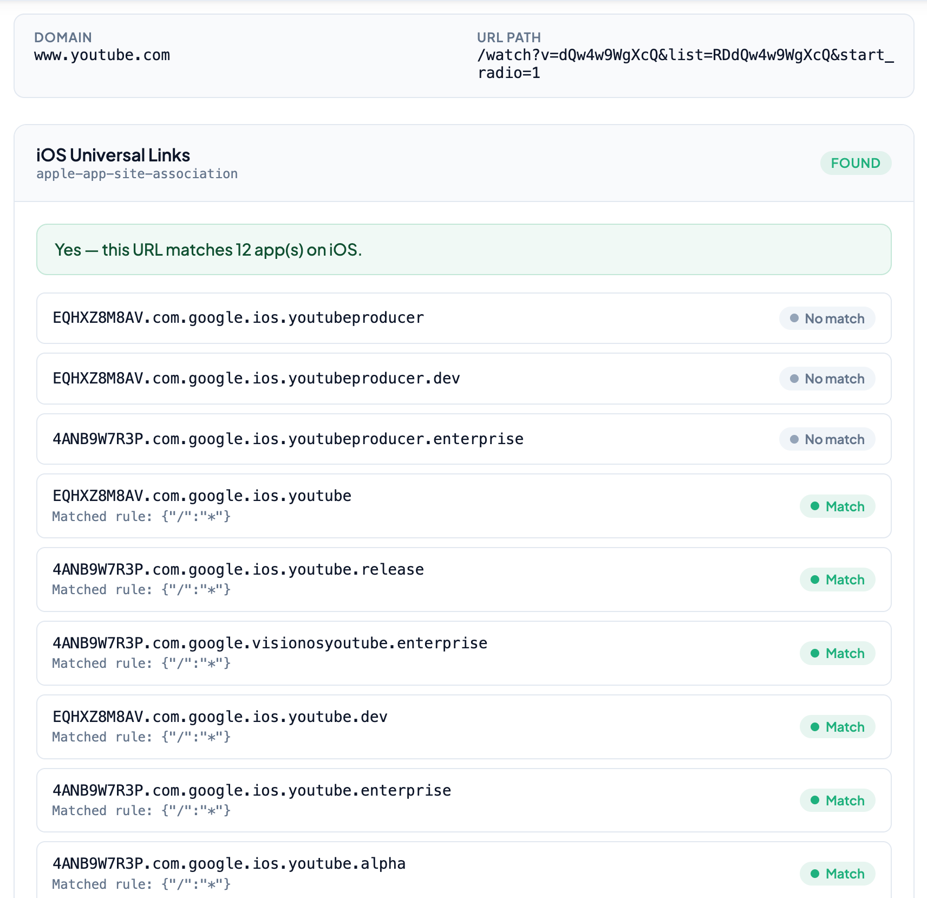Image resolution: width=927 pixels, height=898 pixels.
Task: Select the EQHXZ8M8AV.com.google.ios.youtube app ID
Action: click(202, 496)
